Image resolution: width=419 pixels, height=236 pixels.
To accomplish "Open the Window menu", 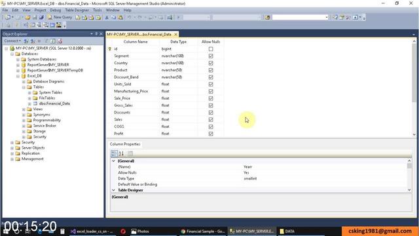I will click(x=113, y=10).
